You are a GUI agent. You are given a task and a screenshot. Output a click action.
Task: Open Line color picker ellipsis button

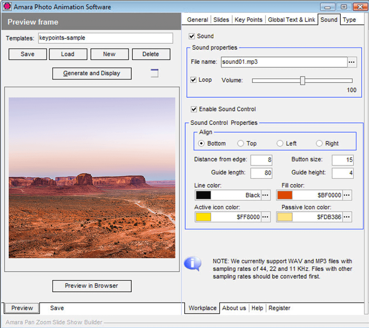[266, 195]
